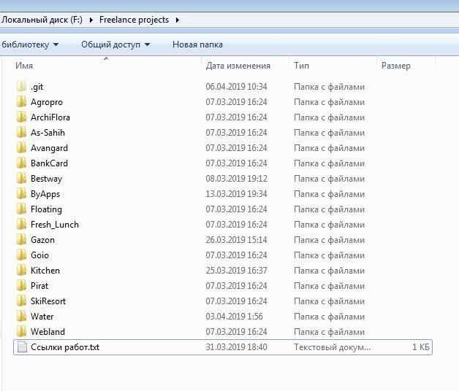The width and height of the screenshot is (459, 391).
Task: Click the Текстовый докум... type cell
Action: [333, 347]
